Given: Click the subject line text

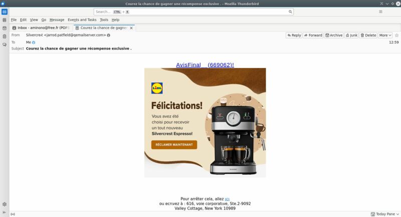Looking at the screenshot, I should pyautogui.click(x=79, y=48).
